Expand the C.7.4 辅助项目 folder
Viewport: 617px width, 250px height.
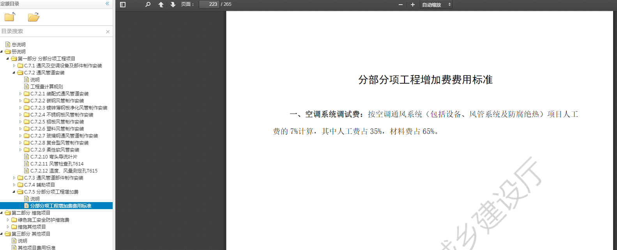click(x=14, y=185)
